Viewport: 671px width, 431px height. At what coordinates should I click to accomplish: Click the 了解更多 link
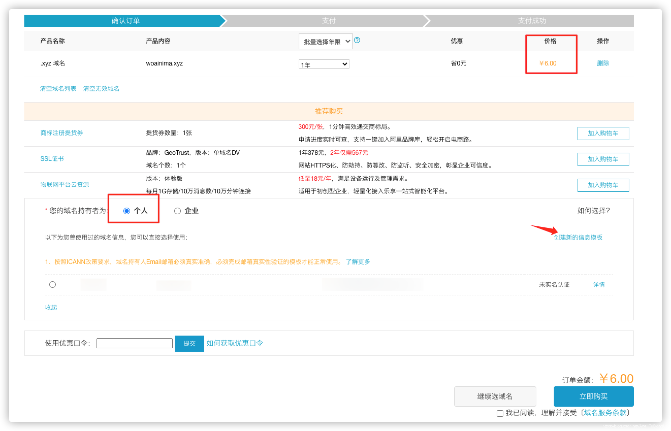pyautogui.click(x=358, y=262)
